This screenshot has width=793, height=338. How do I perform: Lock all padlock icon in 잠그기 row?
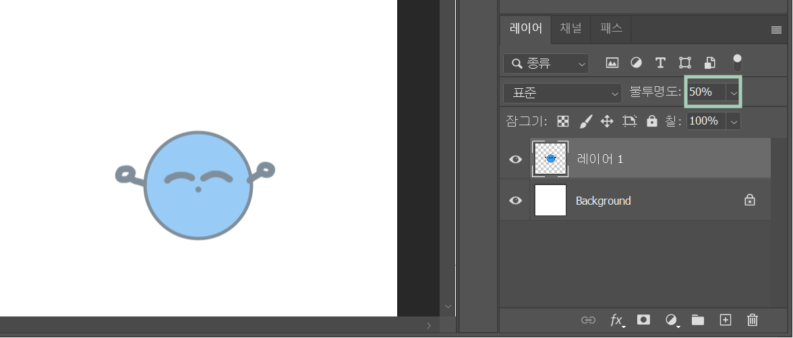(652, 121)
